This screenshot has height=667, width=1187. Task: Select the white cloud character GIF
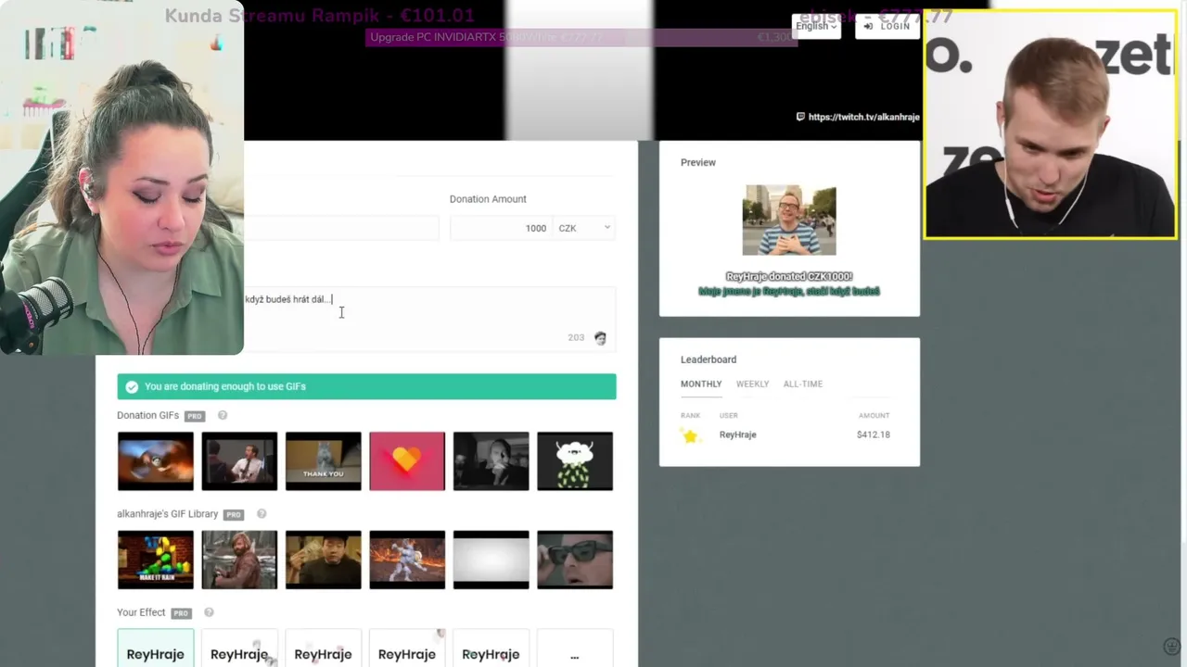click(x=575, y=461)
